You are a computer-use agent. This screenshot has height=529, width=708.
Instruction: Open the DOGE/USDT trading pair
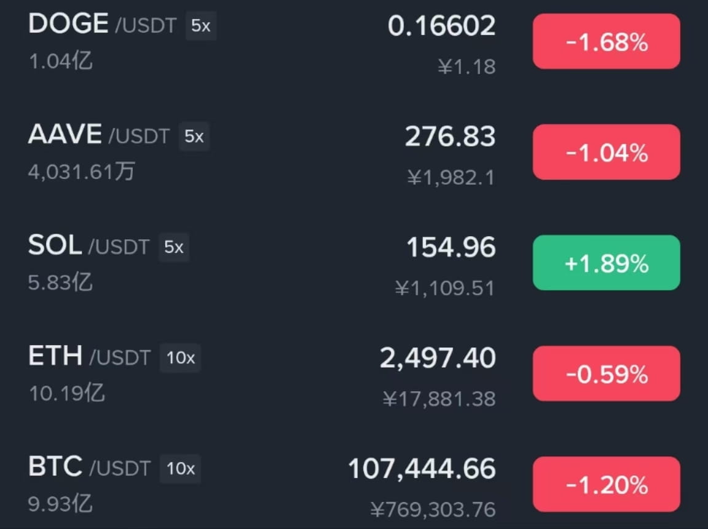click(354, 42)
